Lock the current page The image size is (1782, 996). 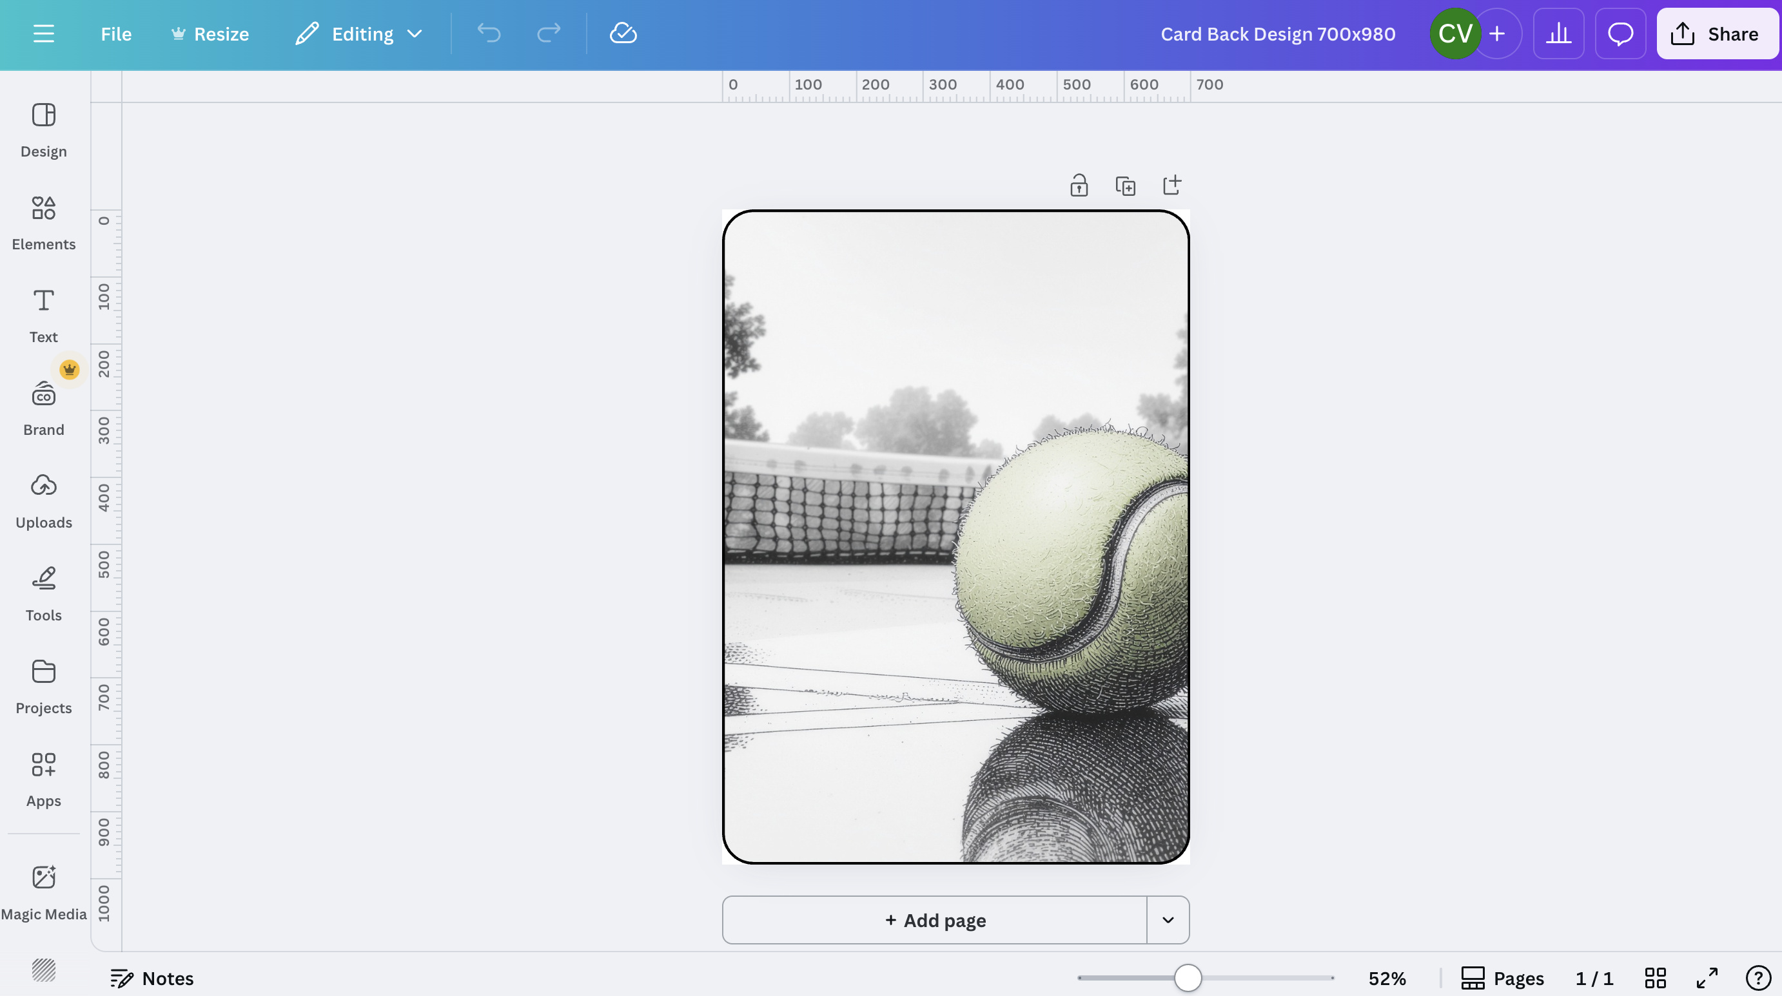pyautogui.click(x=1079, y=186)
